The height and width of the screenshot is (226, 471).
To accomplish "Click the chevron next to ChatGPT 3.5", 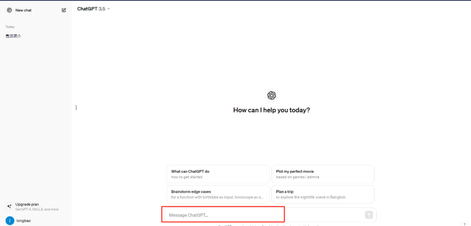I will [109, 9].
